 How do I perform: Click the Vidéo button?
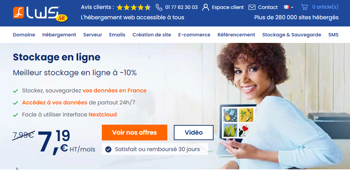[194, 133]
